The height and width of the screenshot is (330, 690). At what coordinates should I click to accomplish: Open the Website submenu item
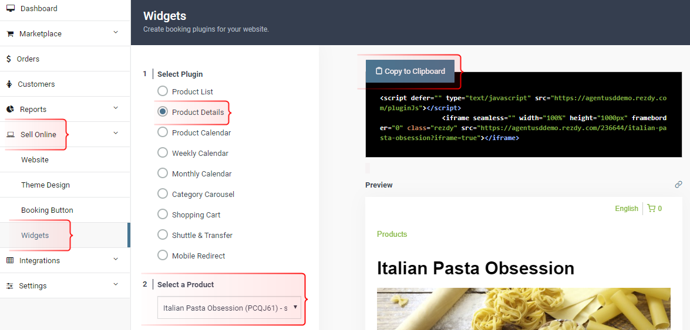point(65,159)
